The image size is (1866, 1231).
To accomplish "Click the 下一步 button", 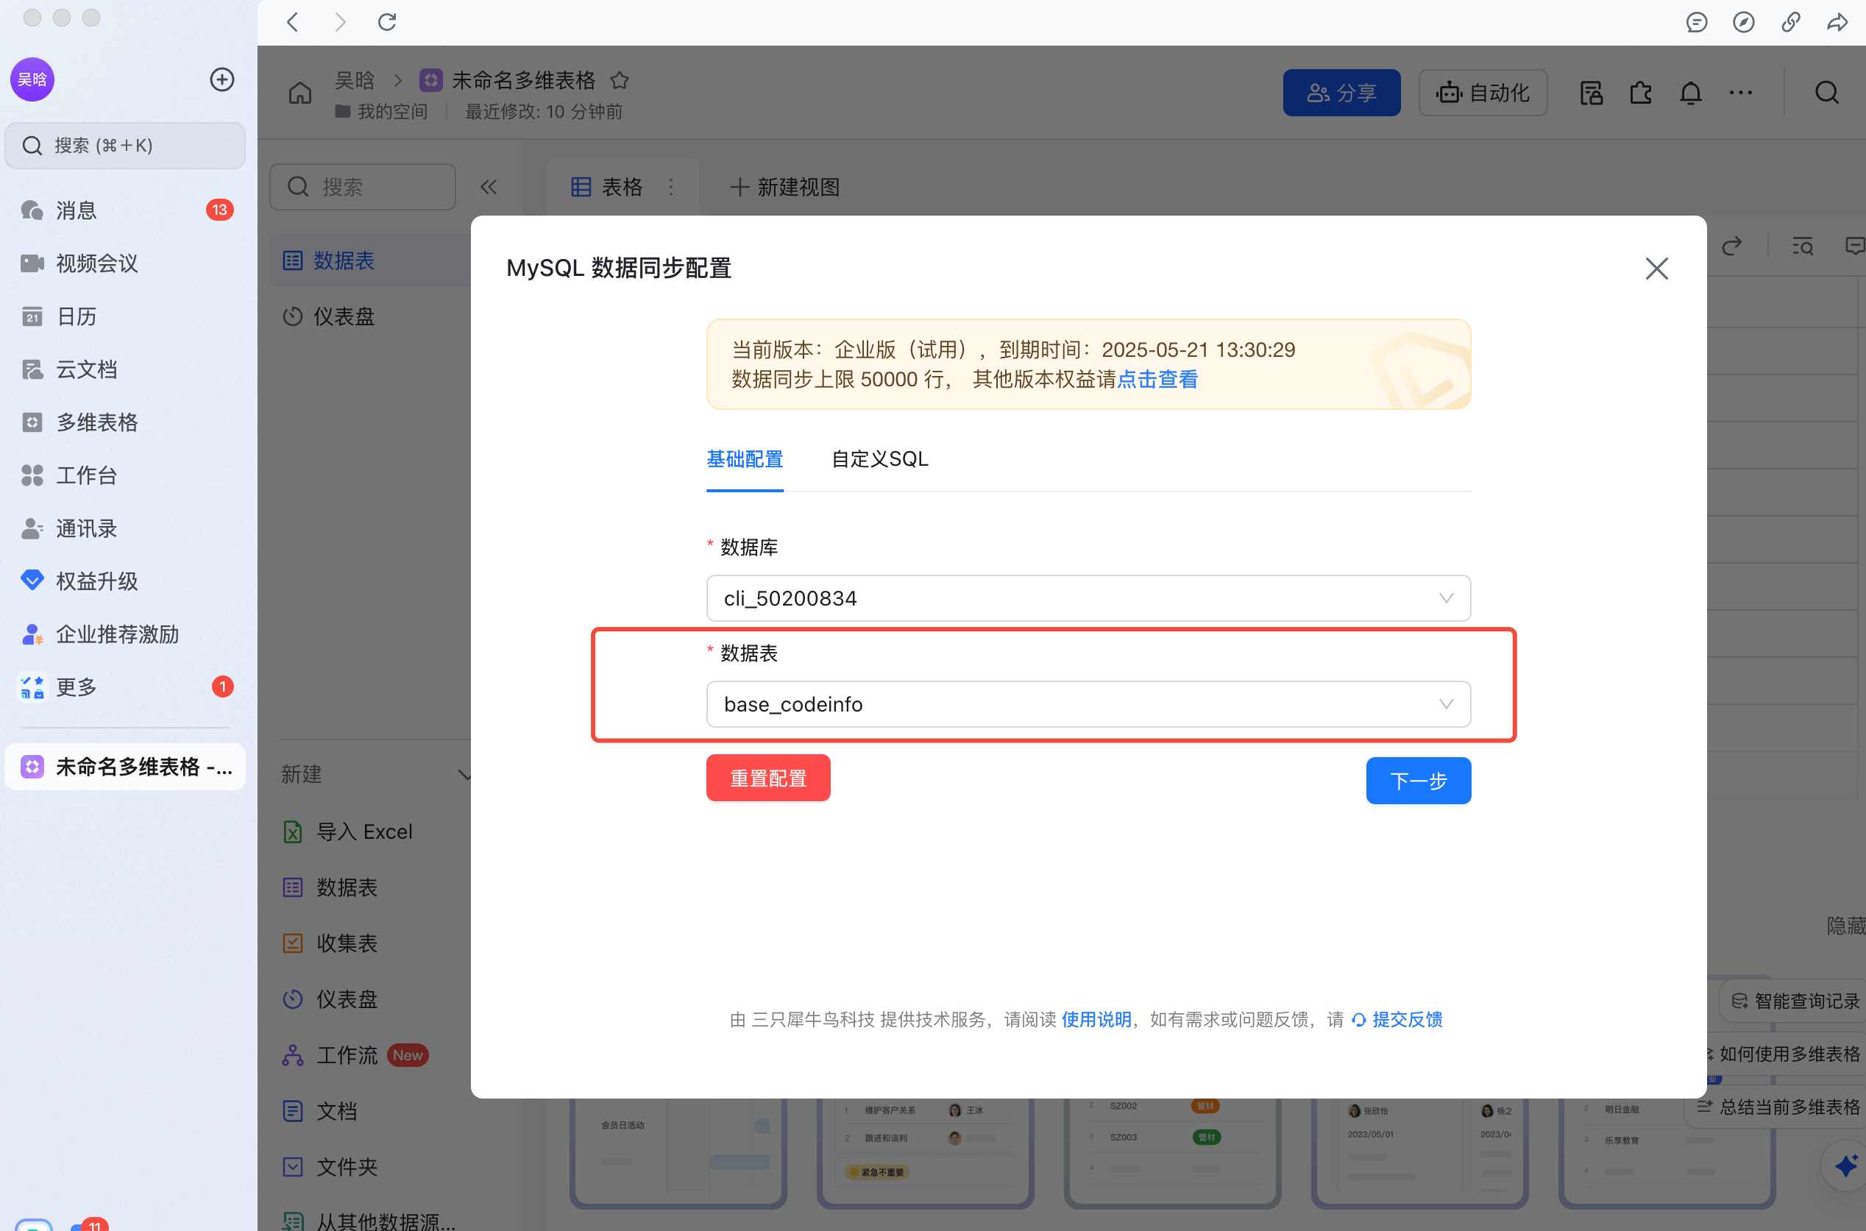I will (1417, 781).
